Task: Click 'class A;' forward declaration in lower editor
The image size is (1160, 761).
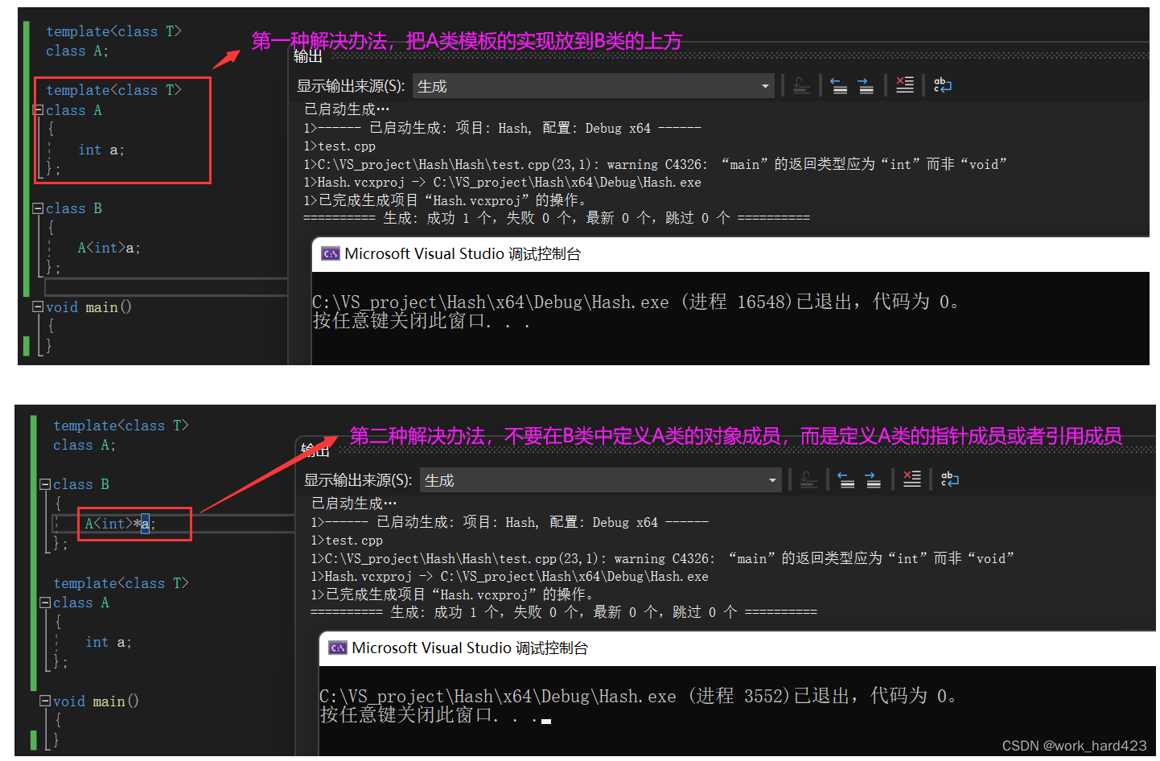Action: pos(84,445)
